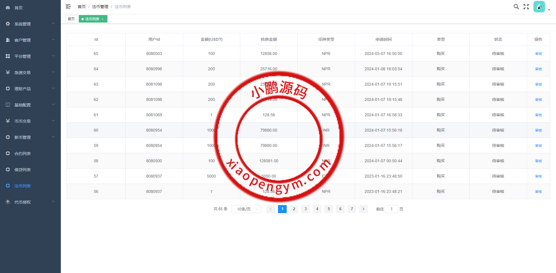Go to page 5 in pagination

point(328,209)
